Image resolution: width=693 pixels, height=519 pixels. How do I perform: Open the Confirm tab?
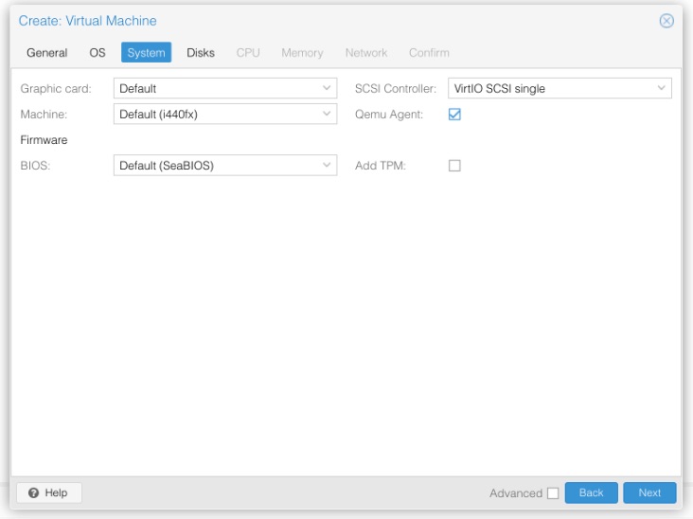click(x=429, y=53)
